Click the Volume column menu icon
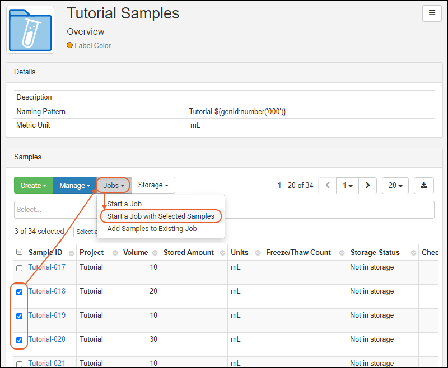448x368 pixels. [x=154, y=253]
